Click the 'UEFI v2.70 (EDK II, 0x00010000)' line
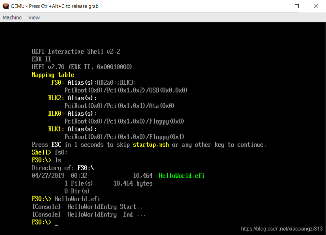 pos(82,67)
